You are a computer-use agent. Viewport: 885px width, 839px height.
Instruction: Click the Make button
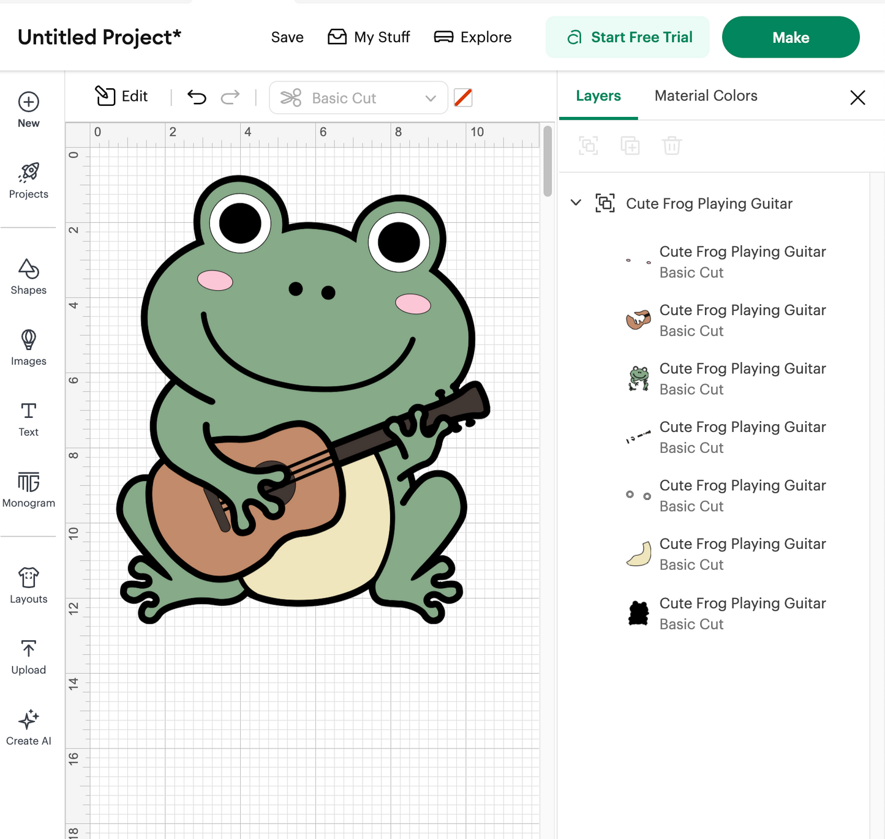(x=791, y=37)
